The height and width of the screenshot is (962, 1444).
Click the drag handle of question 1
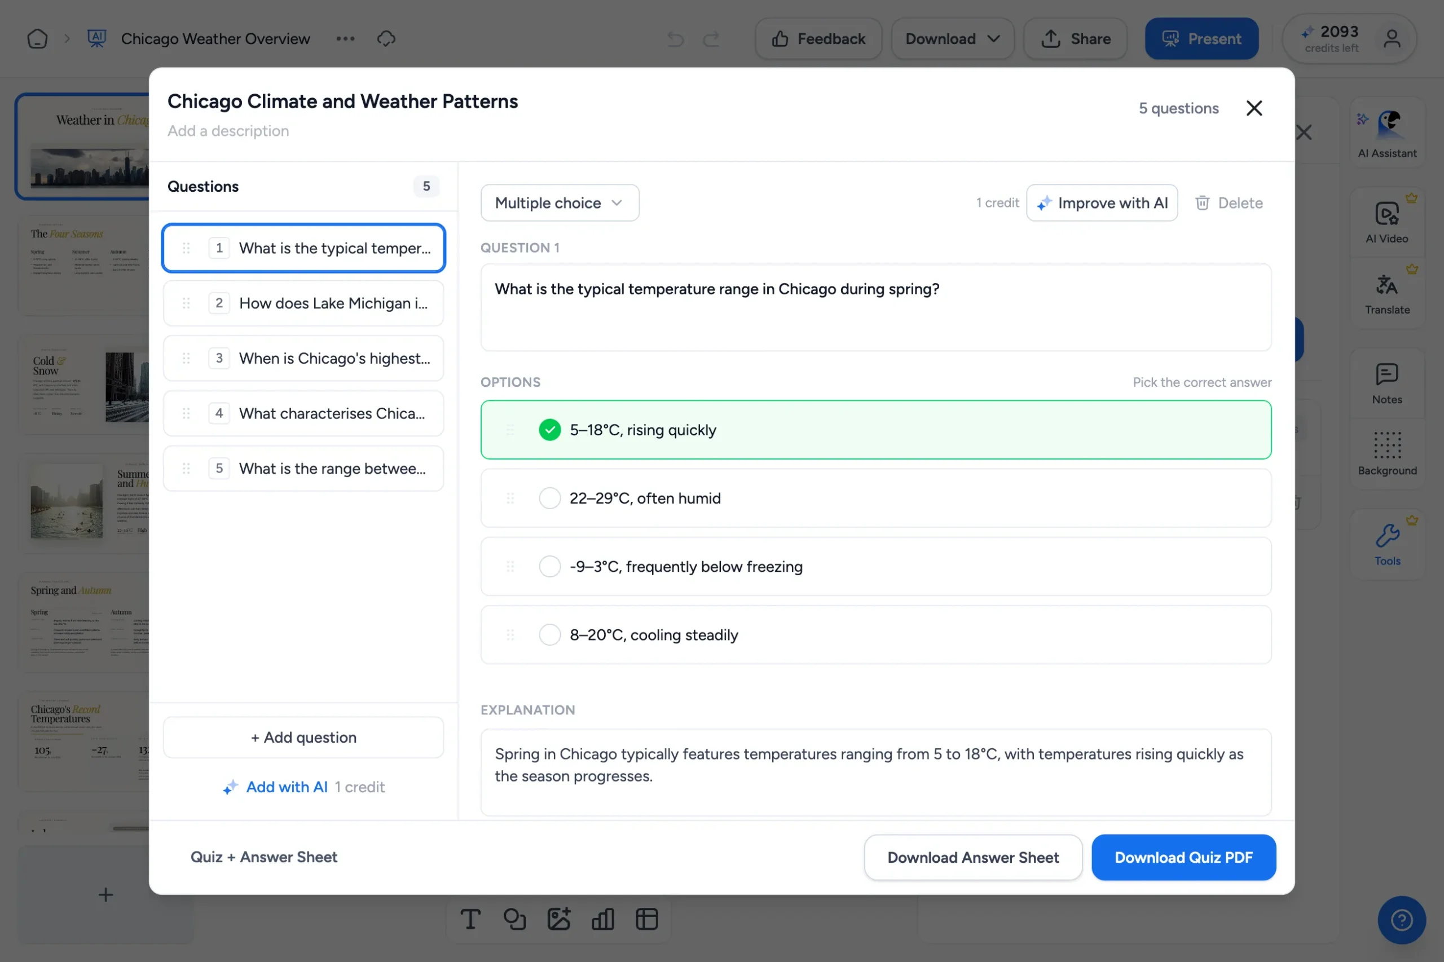click(x=186, y=248)
